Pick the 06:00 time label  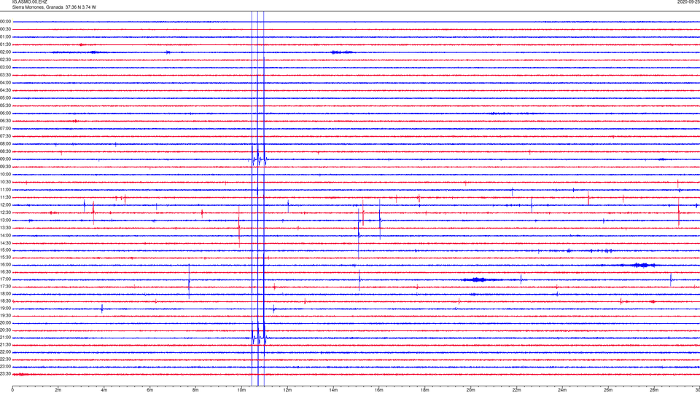point(6,114)
